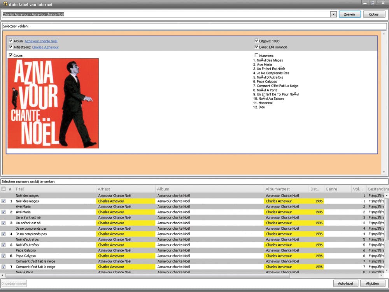Click the 'Selecteer velden:' label bar

click(x=194, y=26)
